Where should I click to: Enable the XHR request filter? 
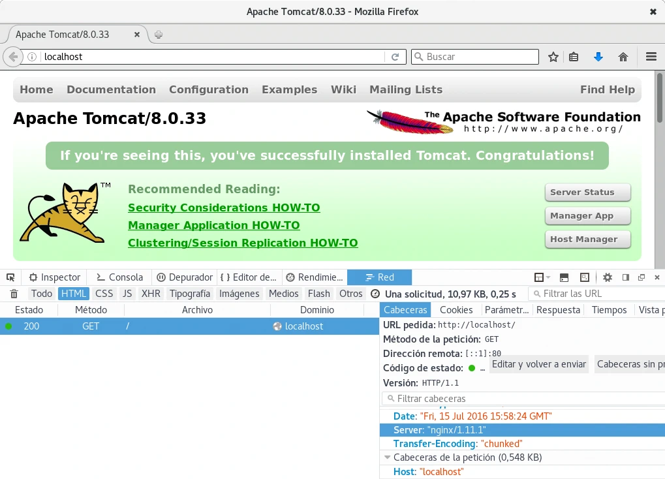[x=151, y=294]
